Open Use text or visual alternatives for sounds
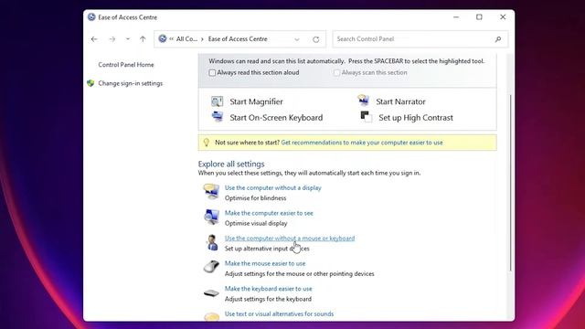The width and height of the screenshot is (585, 329). pyautogui.click(x=279, y=314)
